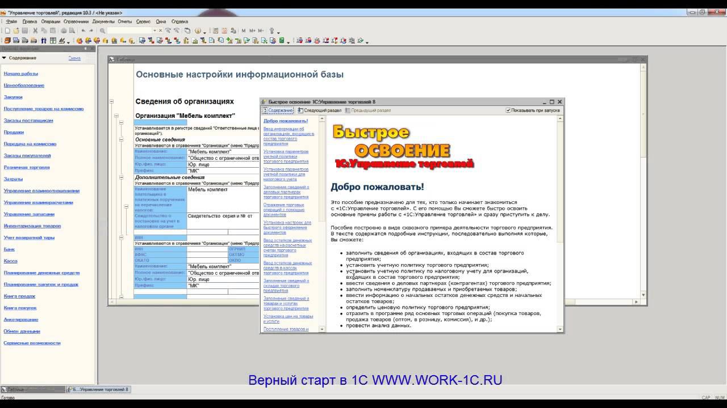This screenshot has width=727, height=408.
Task: Click into the toolbar search input field
Action: [129, 31]
